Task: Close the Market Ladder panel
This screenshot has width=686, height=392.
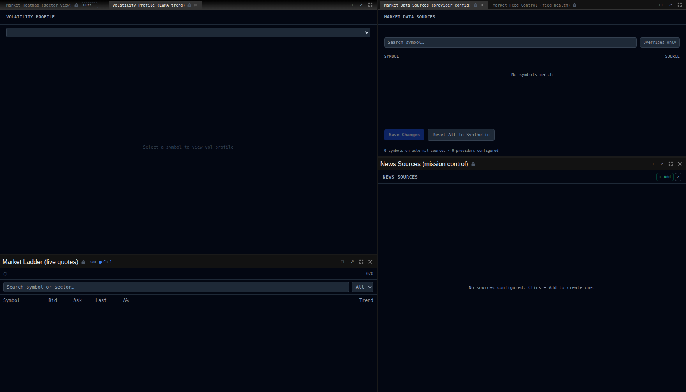Action: tap(370, 262)
